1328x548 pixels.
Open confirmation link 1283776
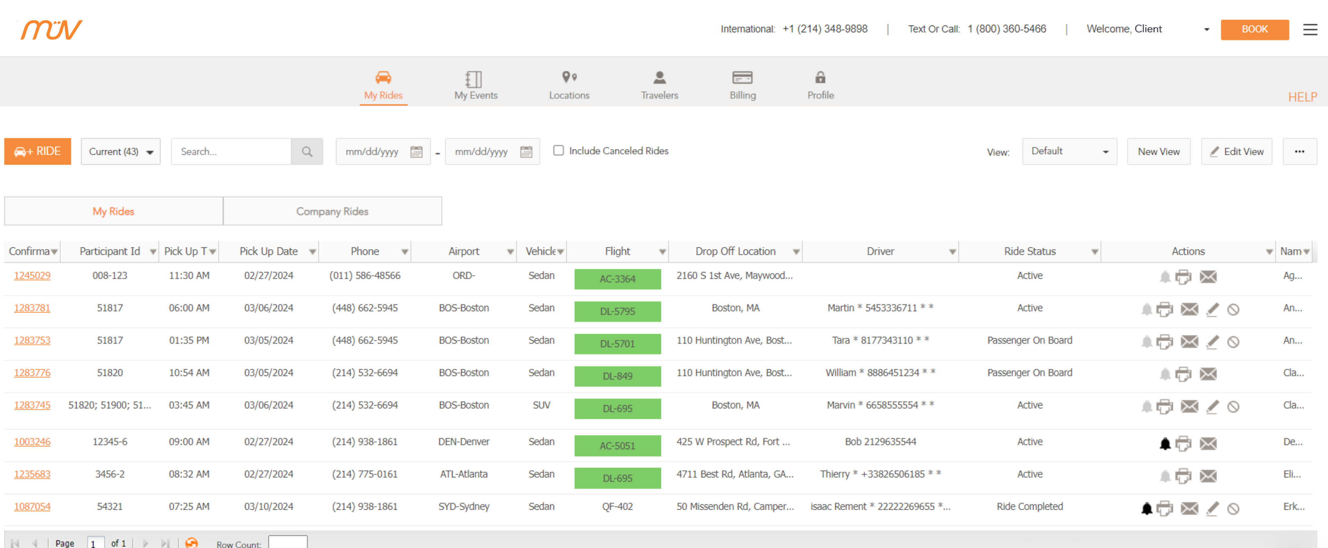point(32,373)
